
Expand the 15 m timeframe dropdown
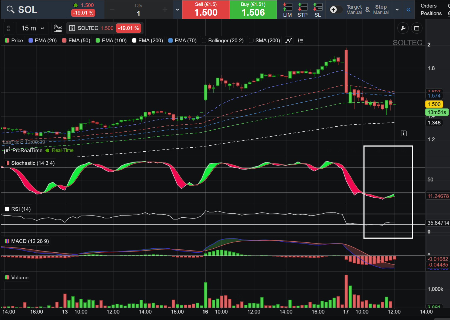coord(33,28)
